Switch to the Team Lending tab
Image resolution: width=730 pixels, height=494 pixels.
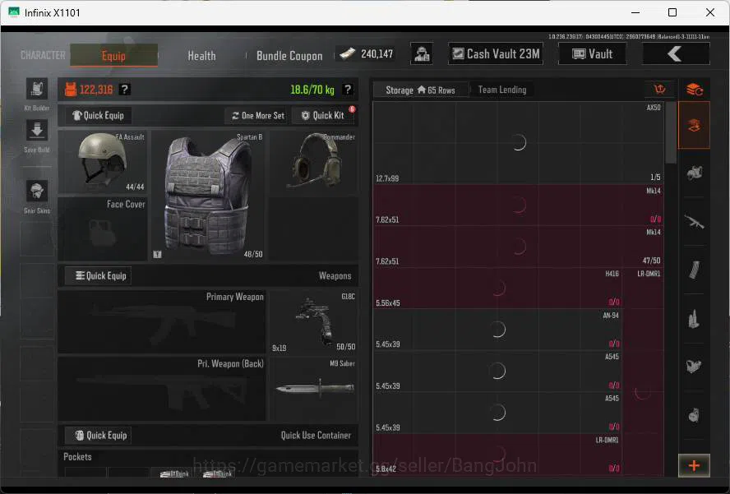tap(501, 90)
